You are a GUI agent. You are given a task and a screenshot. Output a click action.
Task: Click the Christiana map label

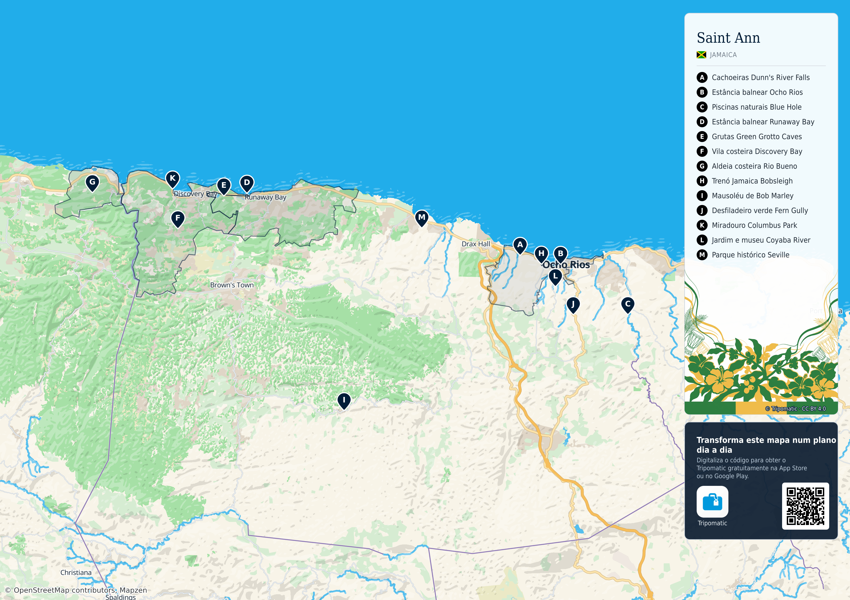pos(76,573)
